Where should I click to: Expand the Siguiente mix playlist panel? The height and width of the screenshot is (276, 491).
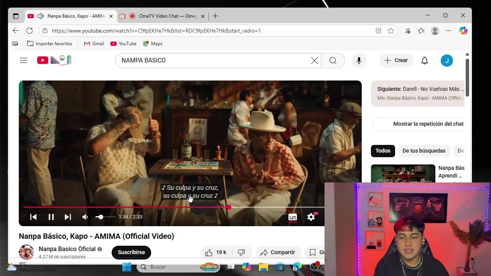(418, 93)
